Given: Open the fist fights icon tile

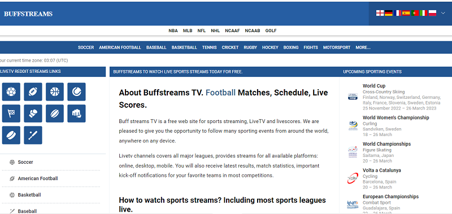Looking at the screenshot, I should click(x=76, y=113).
